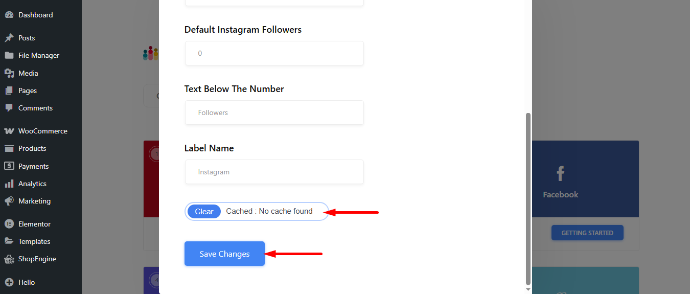Go to Payments in sidebar

pos(33,166)
